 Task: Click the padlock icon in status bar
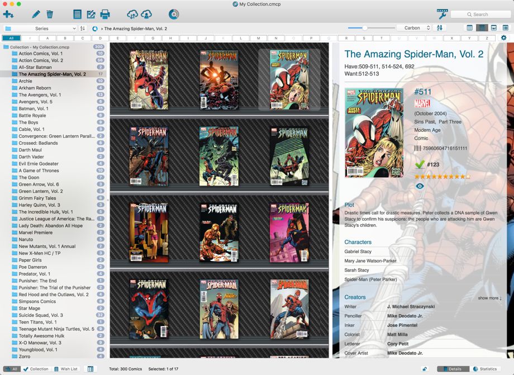425,369
